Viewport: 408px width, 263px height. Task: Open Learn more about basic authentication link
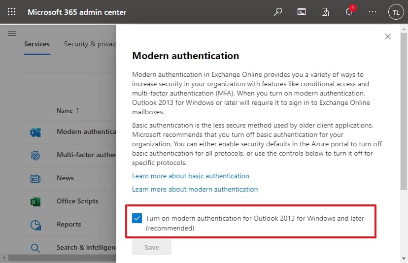click(x=191, y=176)
